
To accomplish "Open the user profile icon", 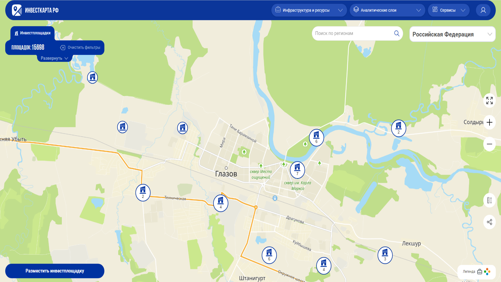I will pyautogui.click(x=483, y=10).
